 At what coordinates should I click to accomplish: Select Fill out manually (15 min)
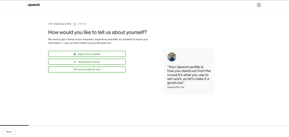87,69
